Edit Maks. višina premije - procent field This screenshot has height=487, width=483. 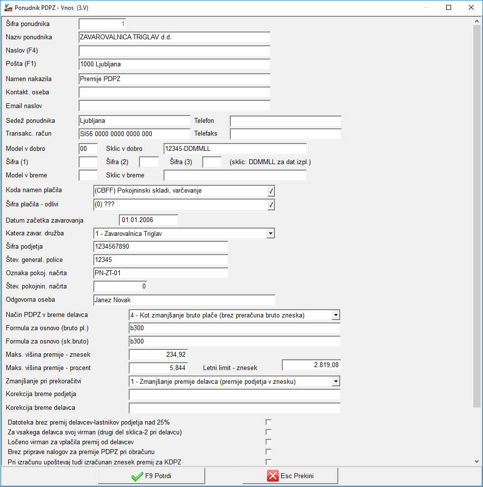pyautogui.click(x=158, y=368)
